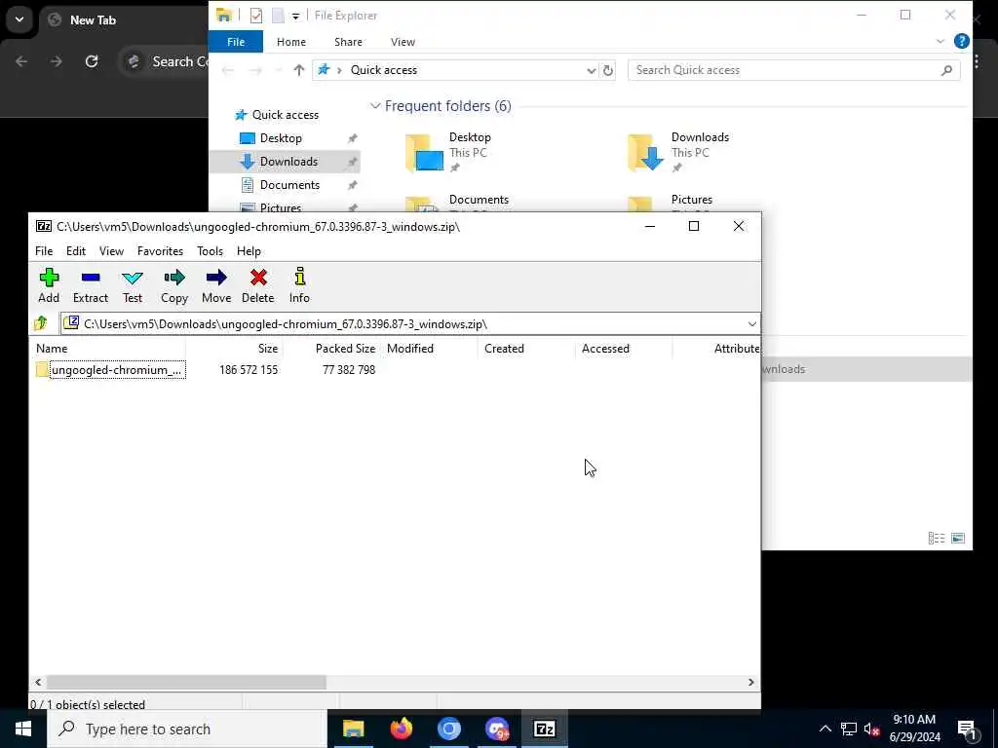Switch Explorer to large icons view
Viewport: 998px width, 748px height.
958,538
